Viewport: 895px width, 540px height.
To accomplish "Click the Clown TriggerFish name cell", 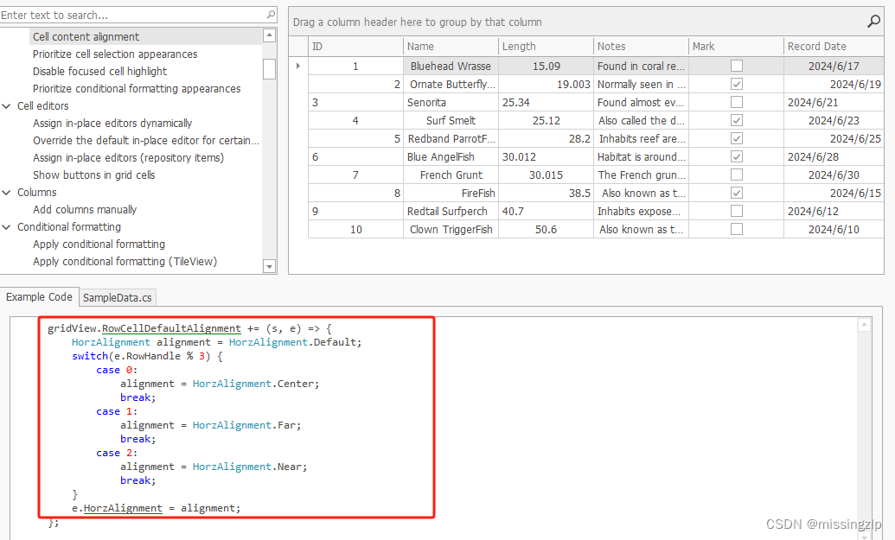I will pos(451,229).
